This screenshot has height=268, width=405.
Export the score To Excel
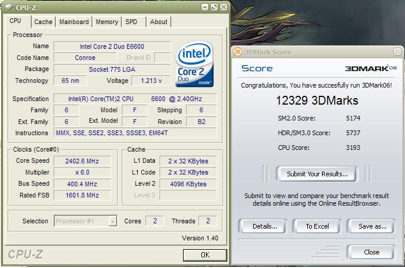click(x=317, y=226)
